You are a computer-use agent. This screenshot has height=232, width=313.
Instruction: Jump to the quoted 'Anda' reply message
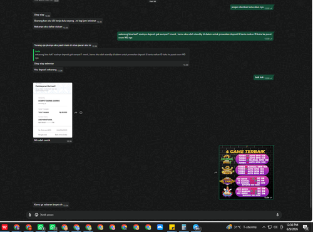tap(111, 55)
